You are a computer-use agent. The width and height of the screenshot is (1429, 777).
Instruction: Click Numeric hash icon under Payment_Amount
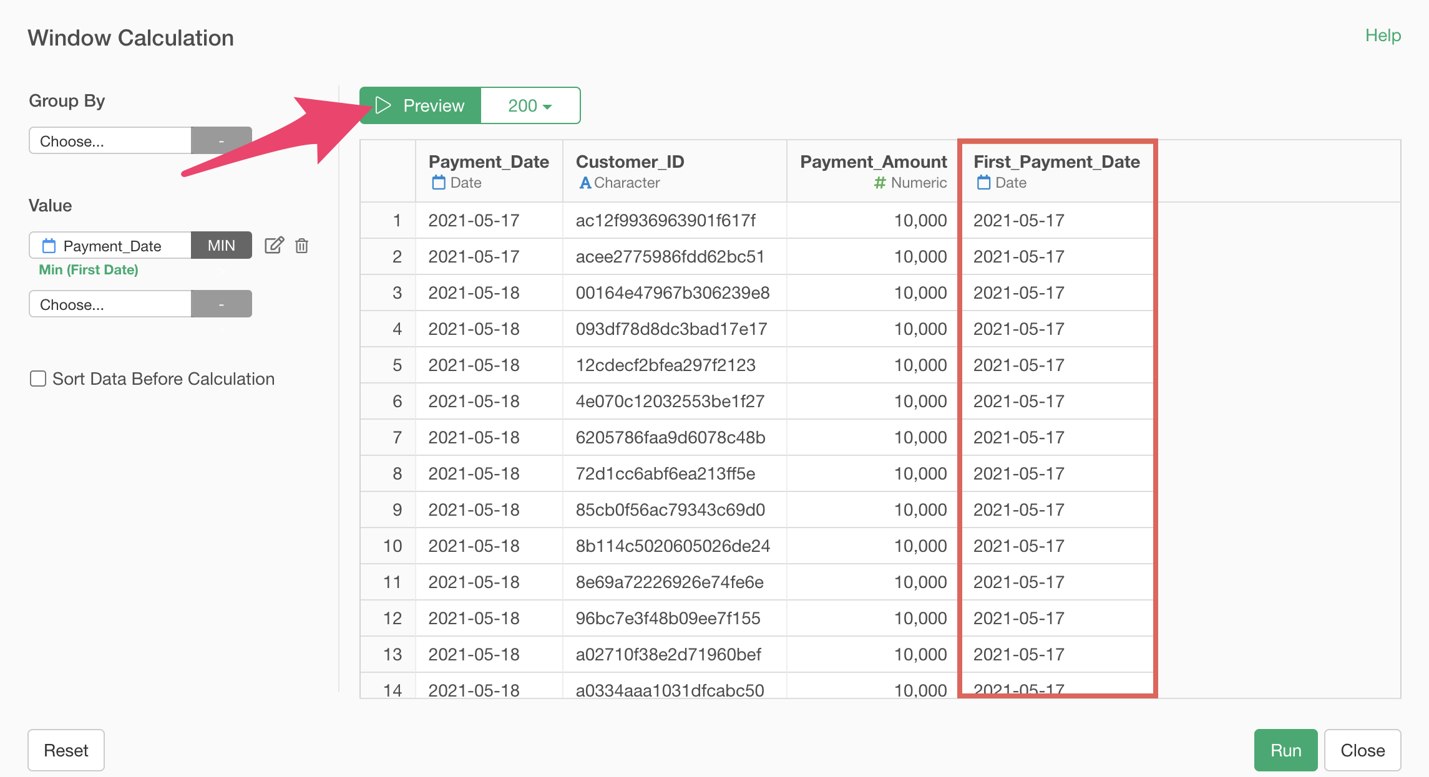point(879,183)
